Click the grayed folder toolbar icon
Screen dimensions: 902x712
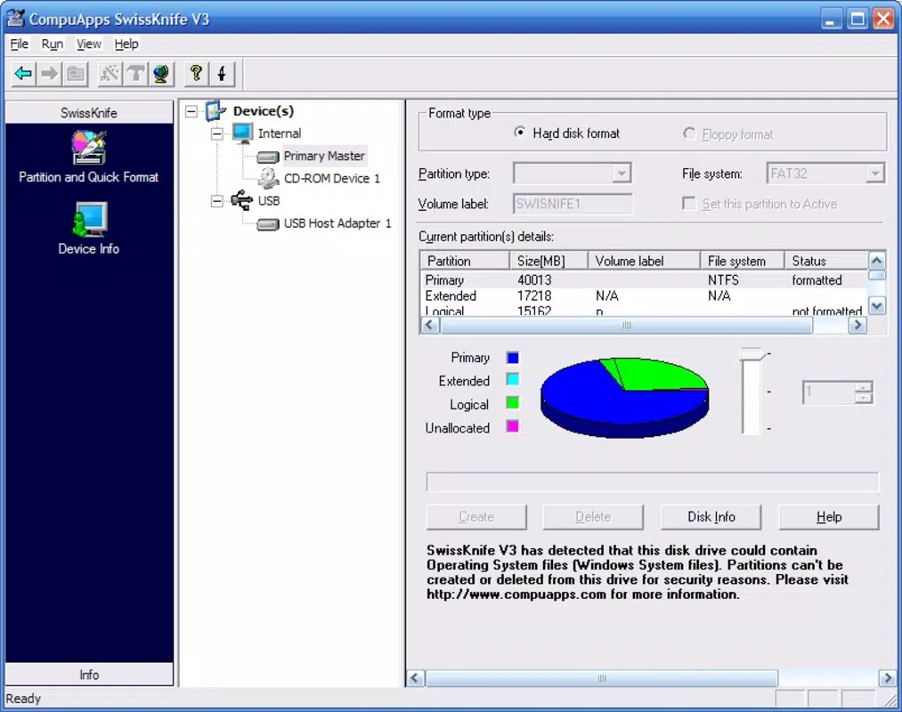coord(76,74)
